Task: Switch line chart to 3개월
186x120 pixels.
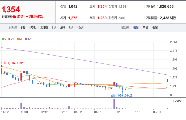Action: tap(44, 28)
